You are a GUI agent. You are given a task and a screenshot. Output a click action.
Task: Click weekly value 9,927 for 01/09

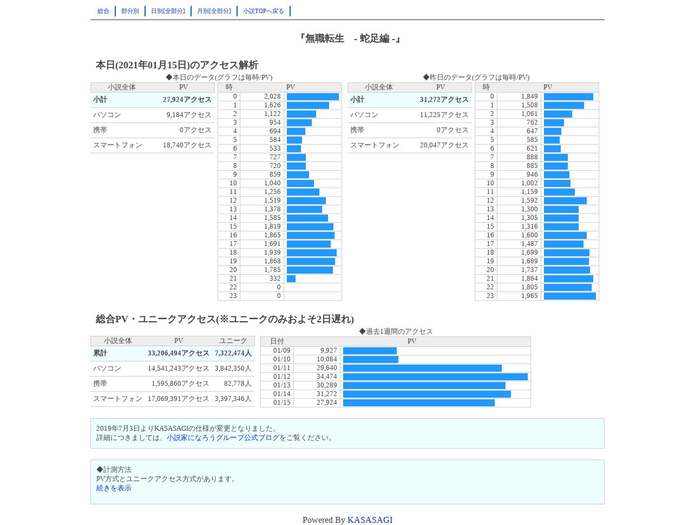[x=329, y=351]
